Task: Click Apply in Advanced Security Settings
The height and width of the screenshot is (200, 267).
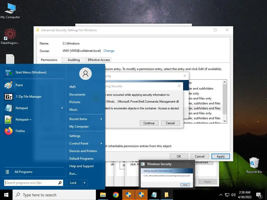Action: coord(221,157)
